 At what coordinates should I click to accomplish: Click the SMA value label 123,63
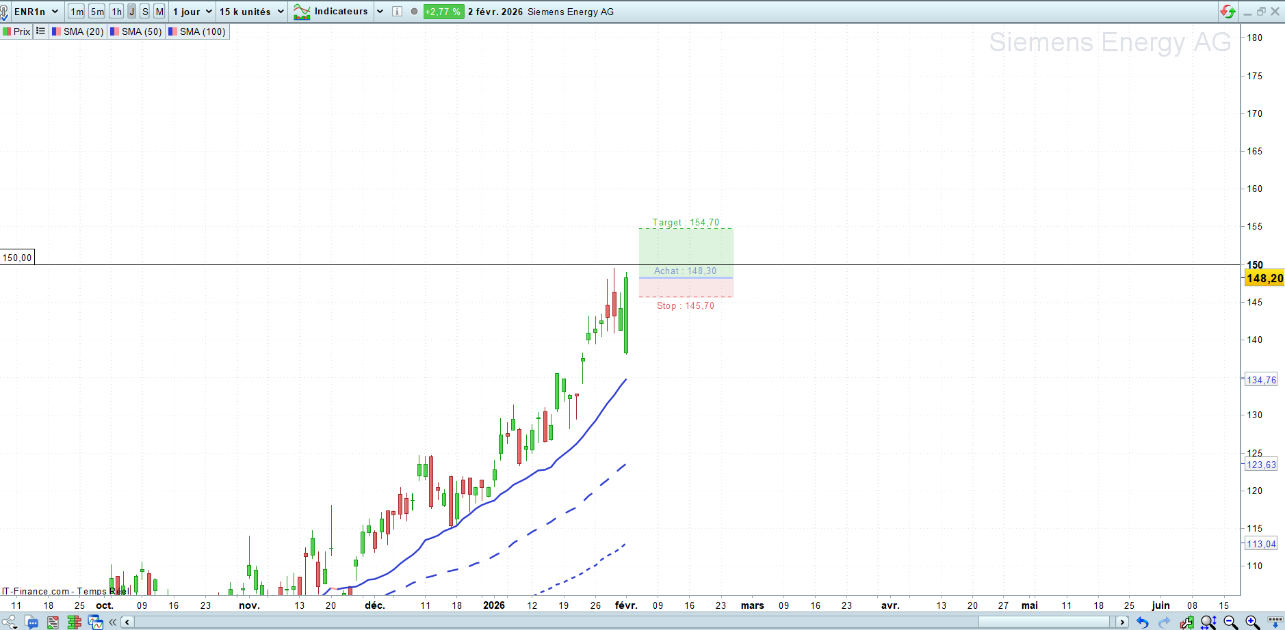[x=1260, y=465]
